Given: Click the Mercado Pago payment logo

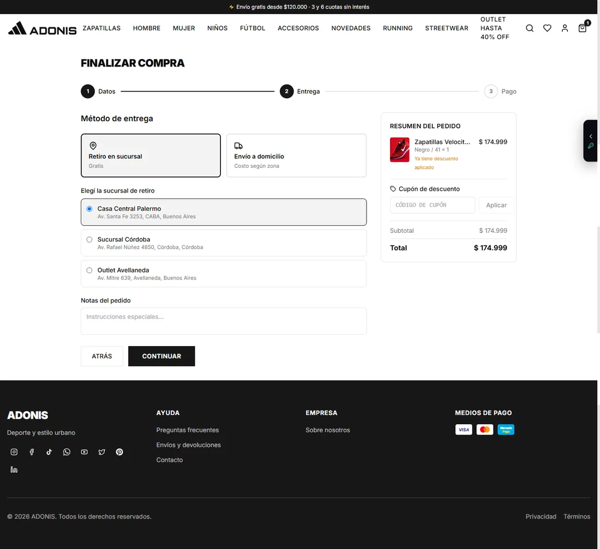Looking at the screenshot, I should tap(506, 430).
